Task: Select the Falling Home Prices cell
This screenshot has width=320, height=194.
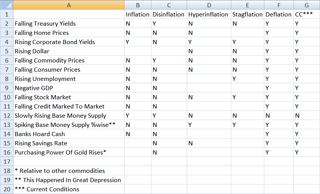Action: [69, 33]
